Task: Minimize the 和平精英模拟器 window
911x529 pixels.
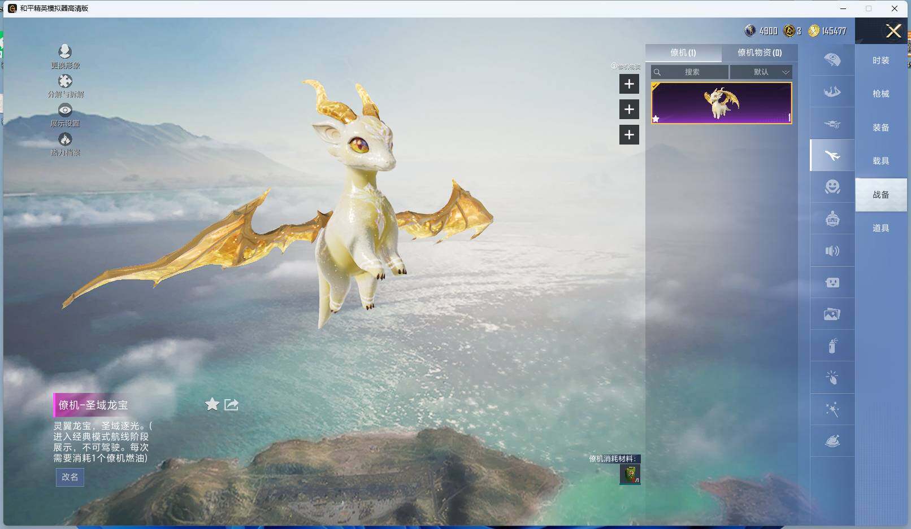Action: coord(843,8)
